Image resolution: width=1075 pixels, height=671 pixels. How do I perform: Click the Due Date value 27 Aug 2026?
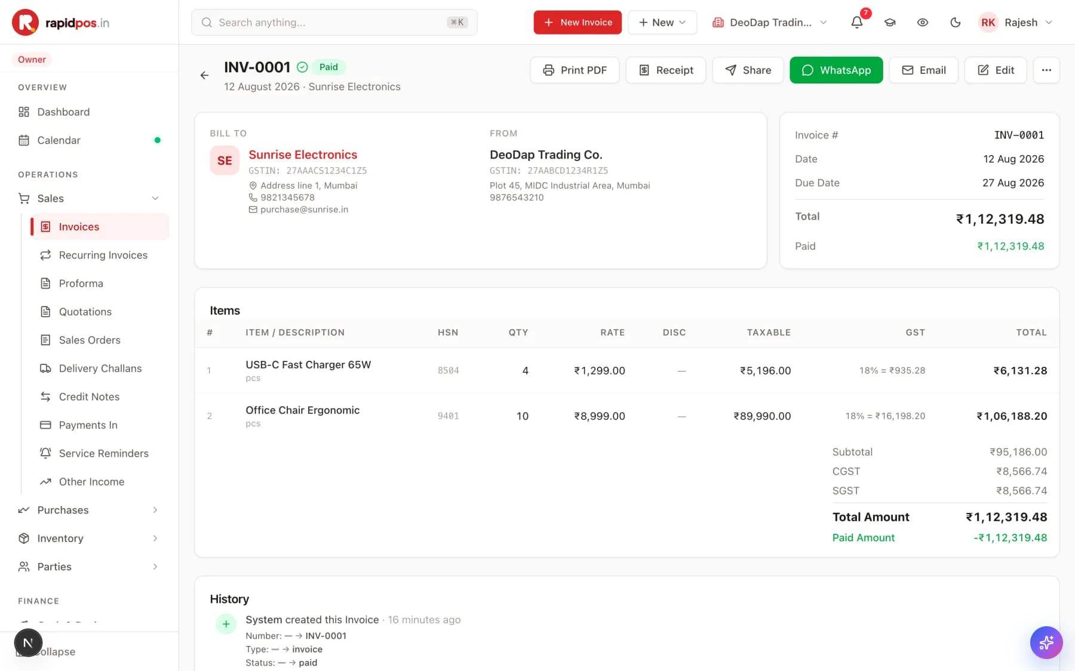pyautogui.click(x=1013, y=183)
